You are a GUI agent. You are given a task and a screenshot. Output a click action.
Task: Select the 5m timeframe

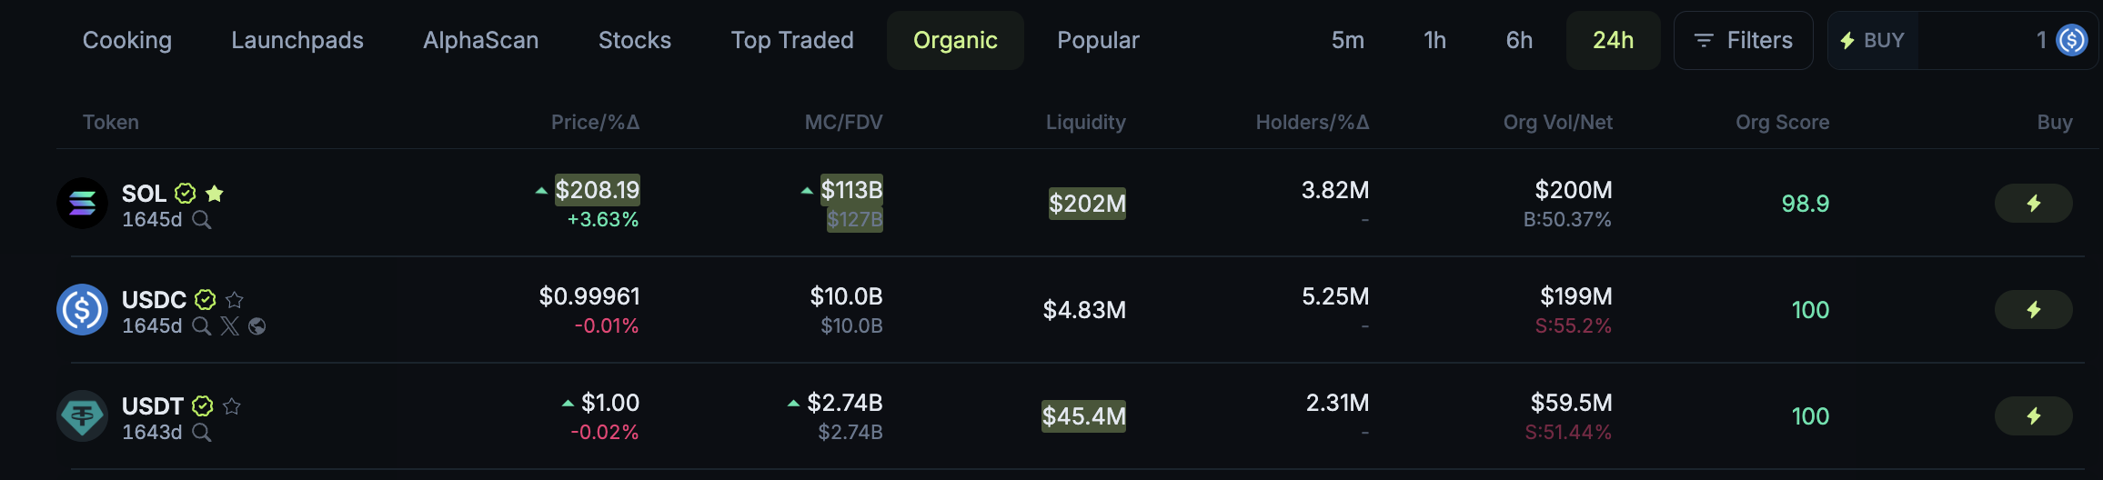click(x=1348, y=40)
